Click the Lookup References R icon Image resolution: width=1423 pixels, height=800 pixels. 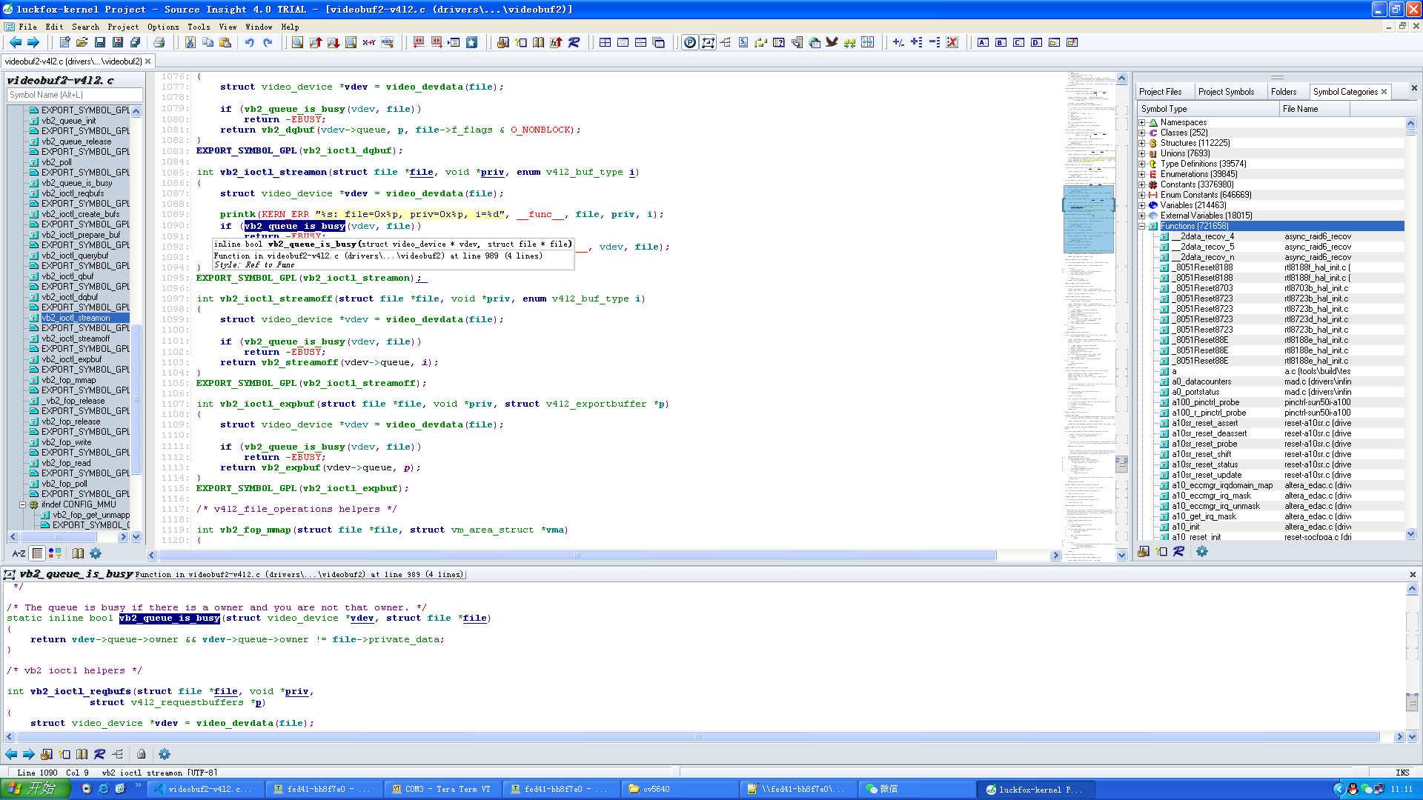574,43
